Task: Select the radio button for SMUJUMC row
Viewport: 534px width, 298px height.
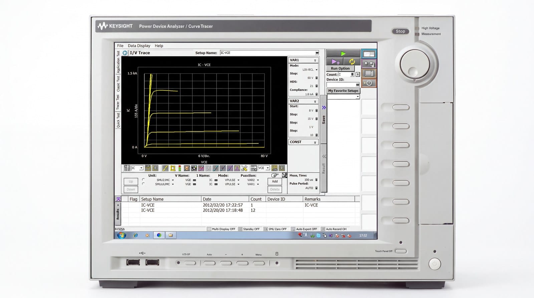Action: click(144, 184)
